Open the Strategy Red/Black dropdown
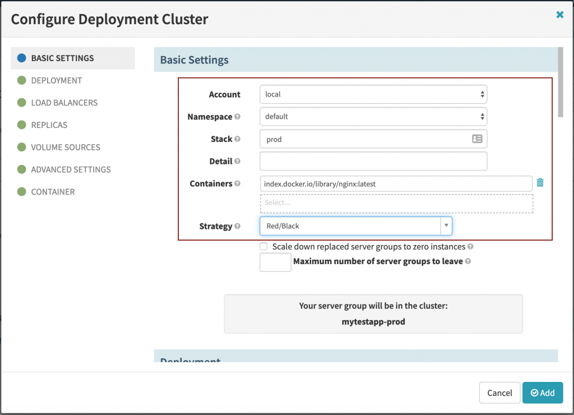The height and width of the screenshot is (415, 574). point(355,226)
